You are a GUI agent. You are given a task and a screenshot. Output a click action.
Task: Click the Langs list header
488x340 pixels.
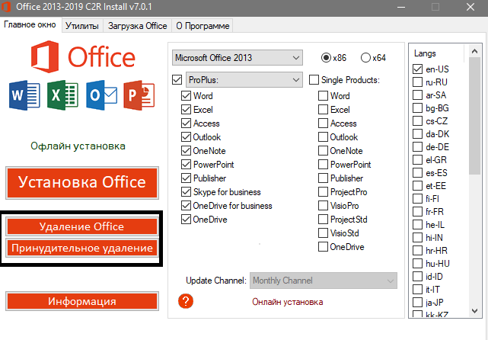(x=438, y=53)
